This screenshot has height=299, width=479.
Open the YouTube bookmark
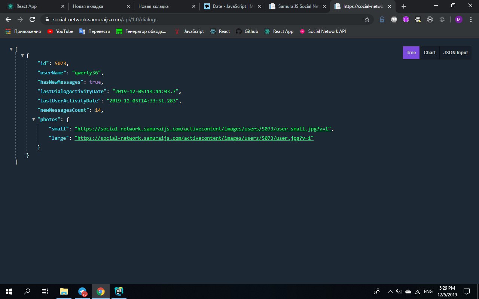60,31
